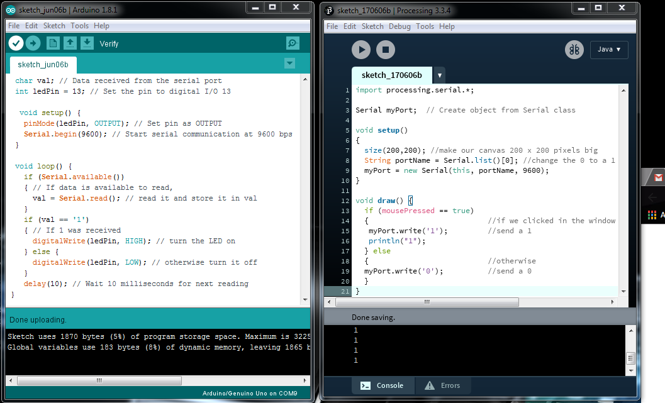Open the Processing Edit menu
Image resolution: width=665 pixels, height=403 pixels.
click(x=349, y=26)
